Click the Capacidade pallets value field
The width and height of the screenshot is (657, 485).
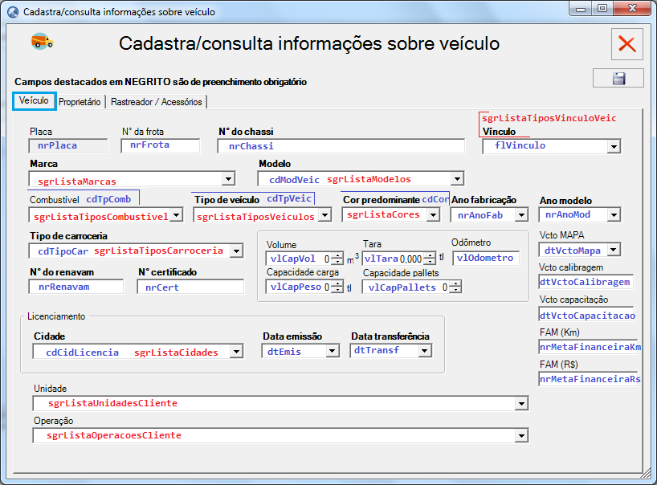click(406, 287)
